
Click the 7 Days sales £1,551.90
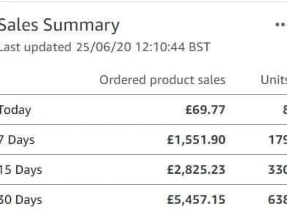(196, 140)
